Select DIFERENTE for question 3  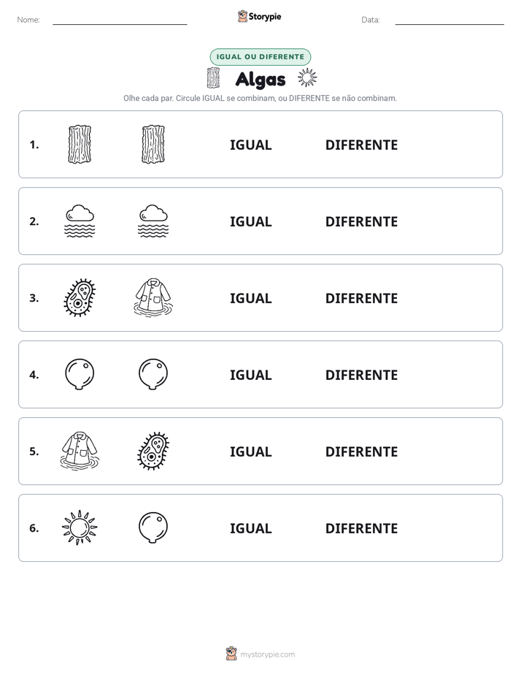click(x=361, y=298)
